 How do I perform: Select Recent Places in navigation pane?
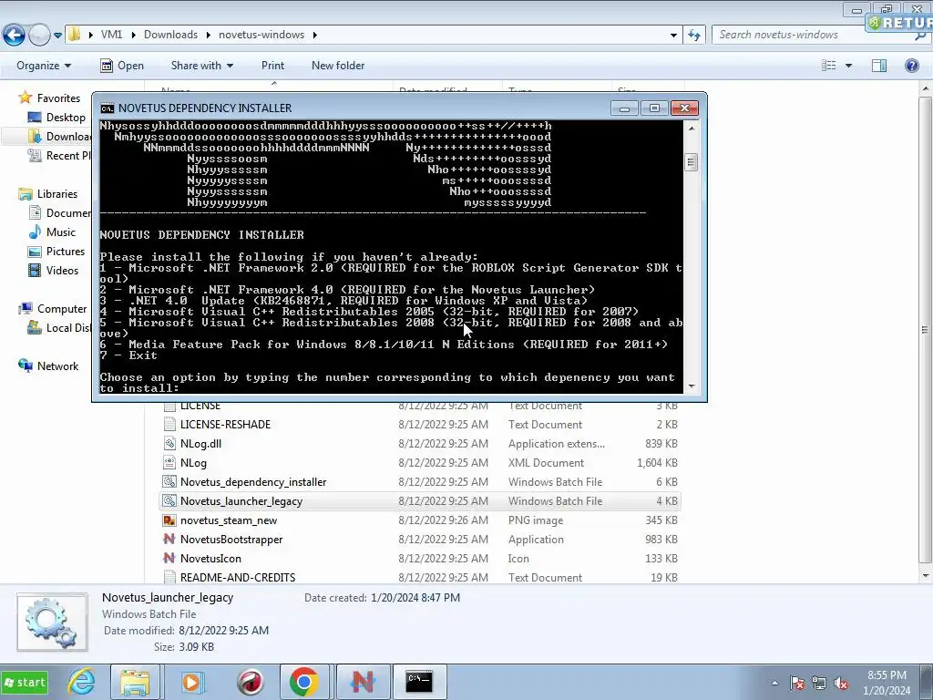[x=59, y=155]
